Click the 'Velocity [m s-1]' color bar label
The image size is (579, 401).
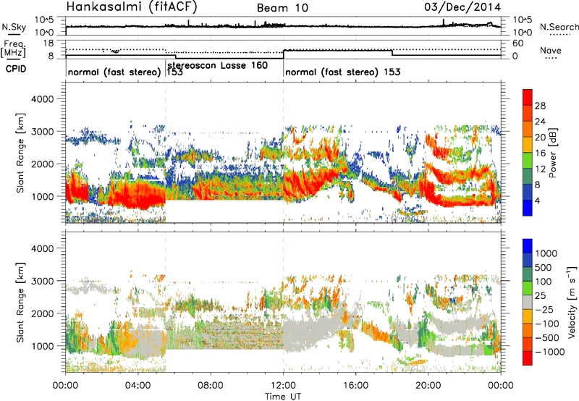(x=572, y=302)
